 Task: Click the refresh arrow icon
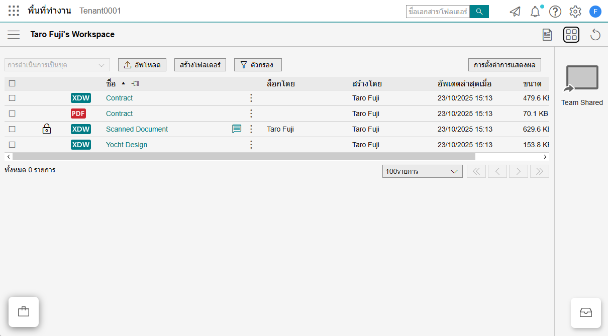pyautogui.click(x=595, y=35)
